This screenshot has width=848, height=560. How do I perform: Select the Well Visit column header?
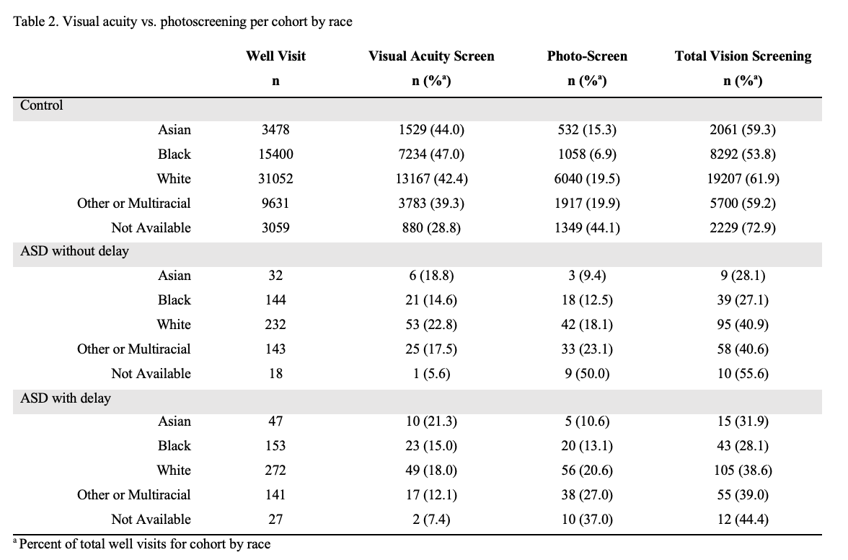[x=275, y=56]
